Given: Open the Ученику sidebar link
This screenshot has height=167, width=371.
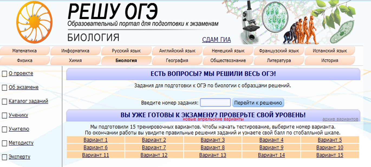Looking at the screenshot, I should [18, 115].
